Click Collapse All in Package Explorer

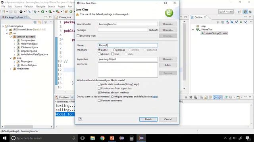click(35, 22)
